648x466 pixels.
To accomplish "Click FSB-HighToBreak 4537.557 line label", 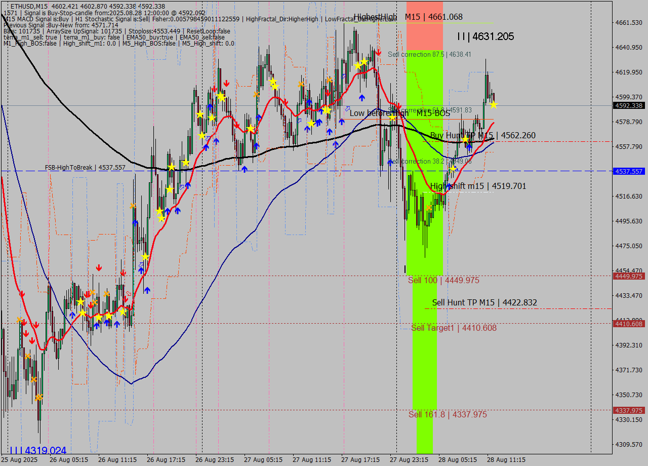I will point(85,167).
